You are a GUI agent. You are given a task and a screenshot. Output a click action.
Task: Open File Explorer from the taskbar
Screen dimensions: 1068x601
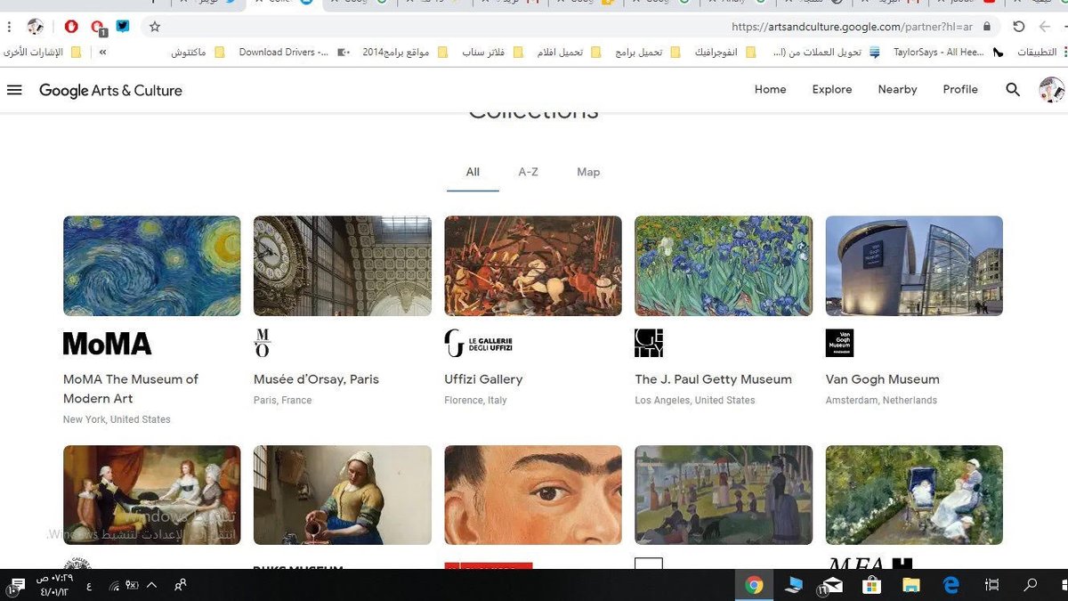click(910, 585)
